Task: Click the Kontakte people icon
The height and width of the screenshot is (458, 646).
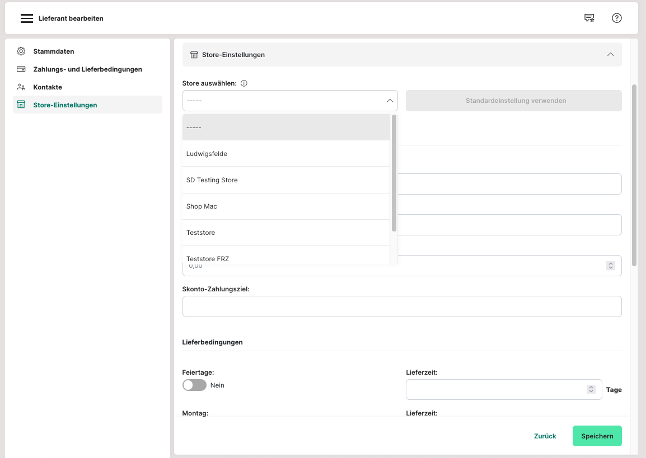Action: (21, 87)
